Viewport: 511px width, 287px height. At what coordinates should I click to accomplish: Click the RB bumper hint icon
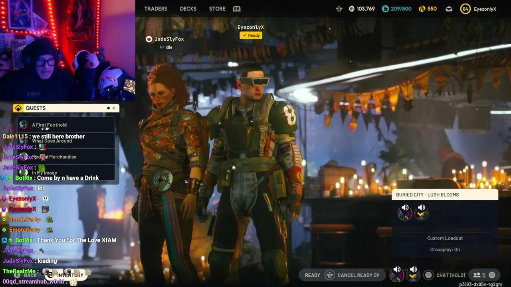[x=237, y=9]
